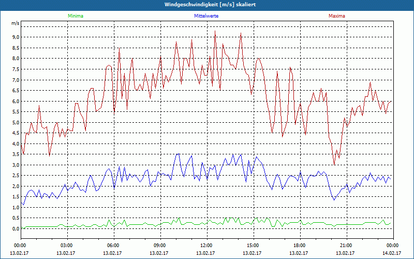This screenshot has width=414, height=259.
Task: Click the 12:00 time axis label
Action: [206, 246]
